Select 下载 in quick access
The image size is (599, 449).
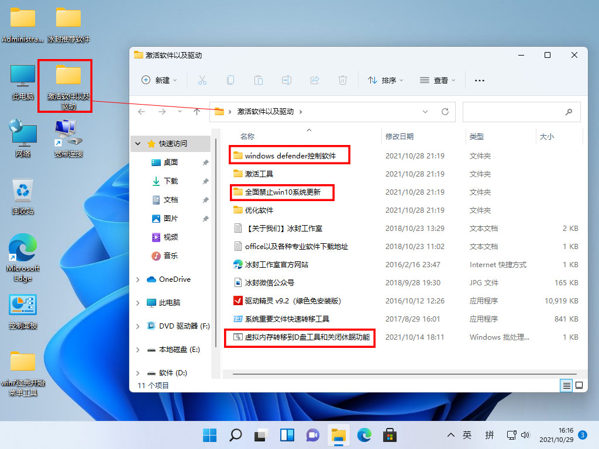171,181
